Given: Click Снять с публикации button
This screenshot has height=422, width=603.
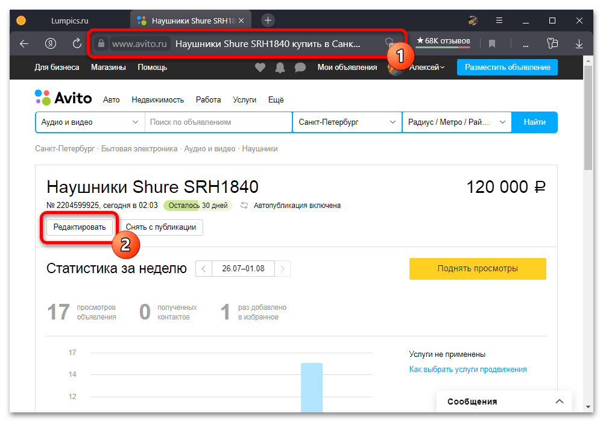Looking at the screenshot, I should coord(161,227).
